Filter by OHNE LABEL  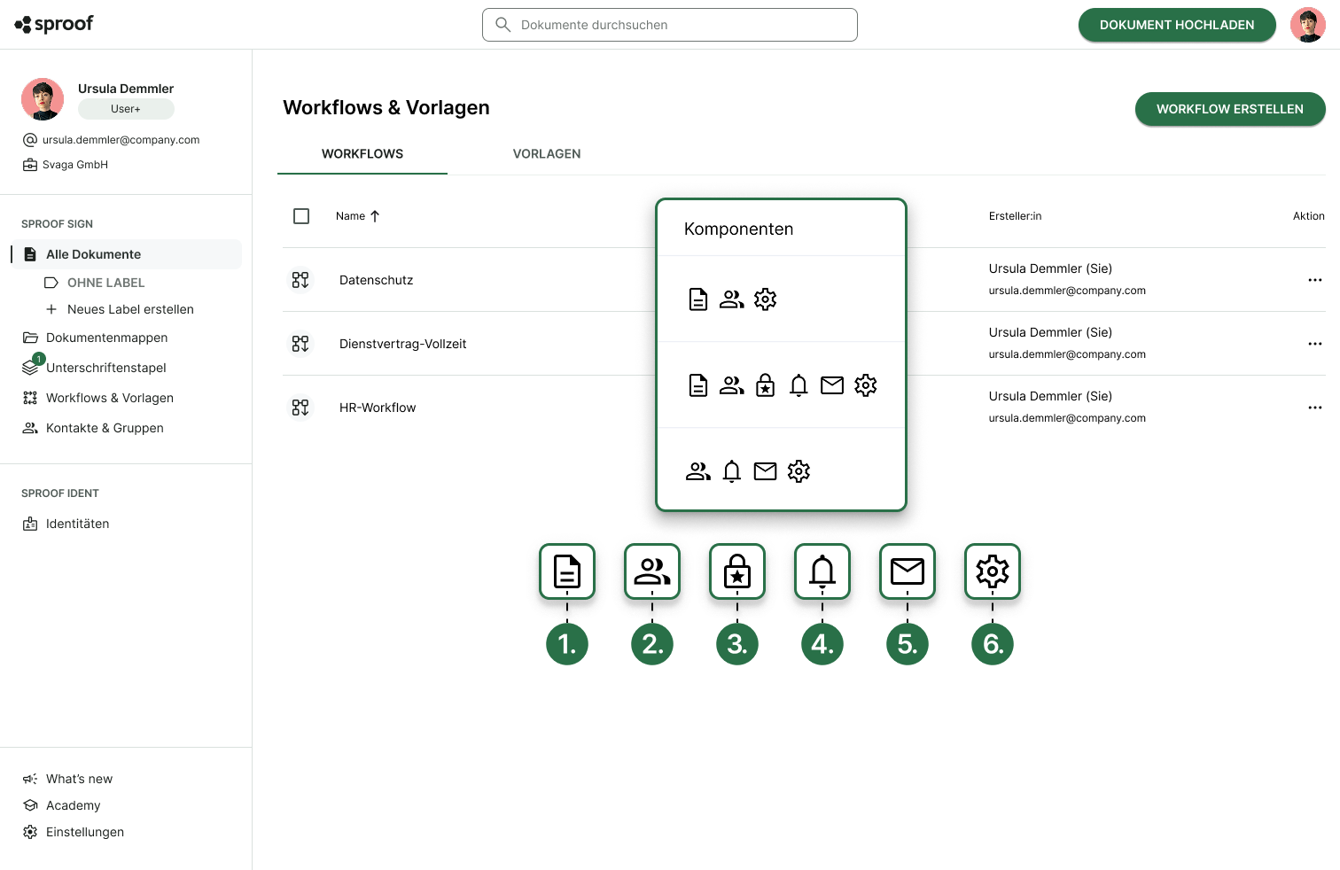point(105,283)
